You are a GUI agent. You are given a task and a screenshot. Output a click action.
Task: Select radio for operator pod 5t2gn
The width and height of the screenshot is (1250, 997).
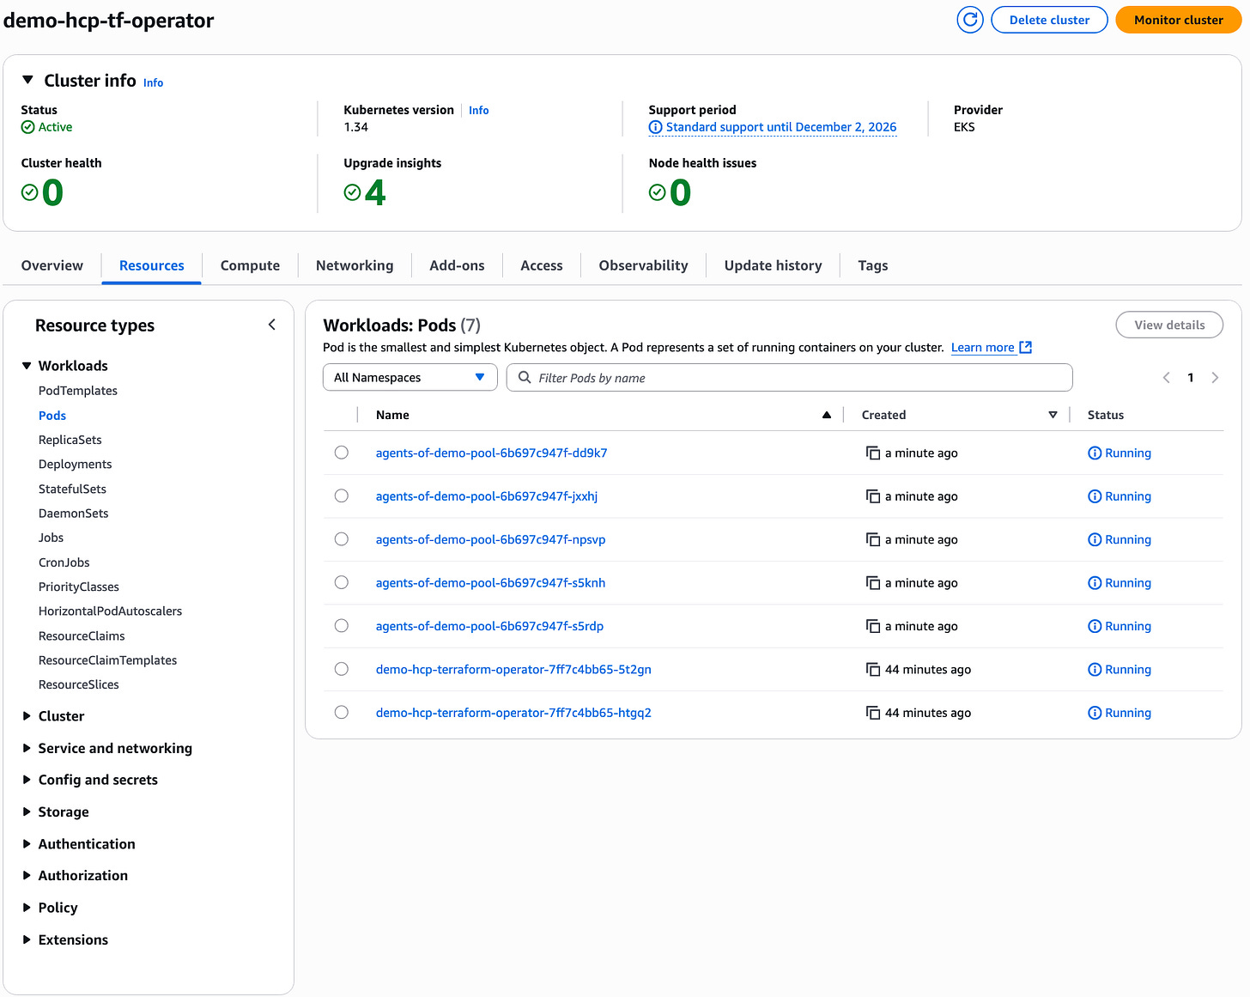(342, 669)
